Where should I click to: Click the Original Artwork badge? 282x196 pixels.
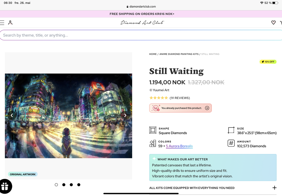tap(23, 174)
